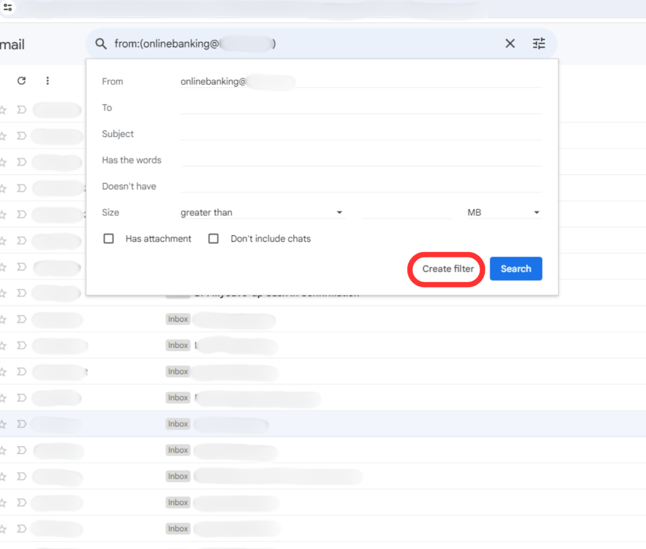Check the Don't include chats option

pyautogui.click(x=213, y=238)
